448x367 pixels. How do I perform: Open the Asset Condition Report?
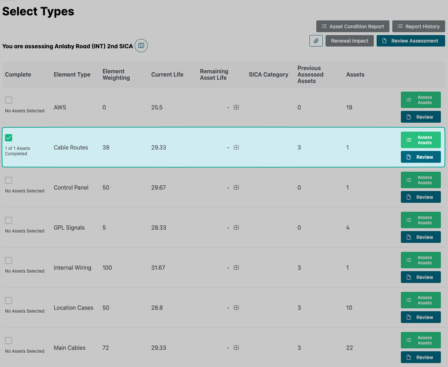pyautogui.click(x=353, y=26)
